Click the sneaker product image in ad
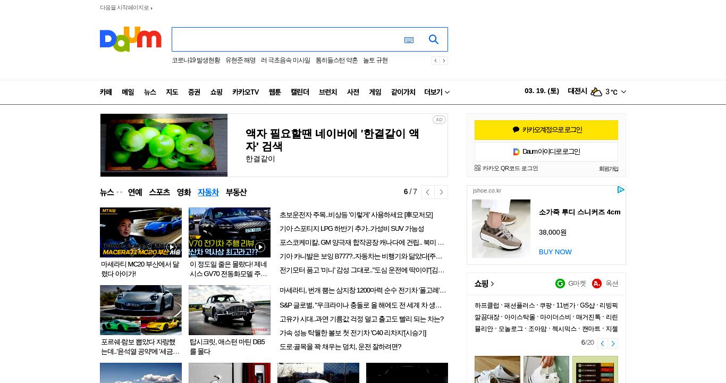Viewport: 726px width, 383px height. pyautogui.click(x=501, y=229)
